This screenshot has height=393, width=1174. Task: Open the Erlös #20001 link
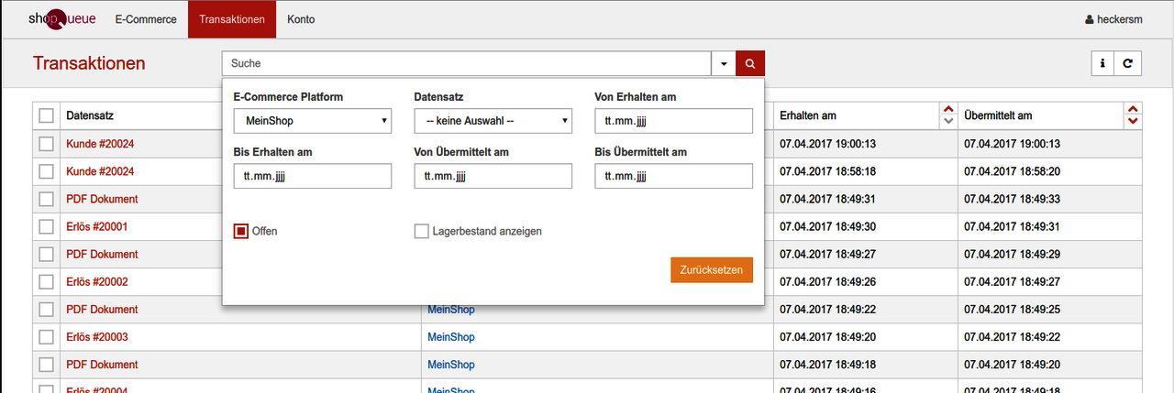(x=97, y=226)
